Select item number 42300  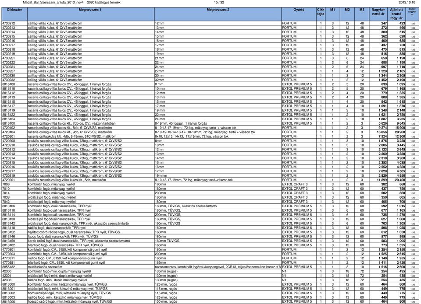[x=7, y=271]
